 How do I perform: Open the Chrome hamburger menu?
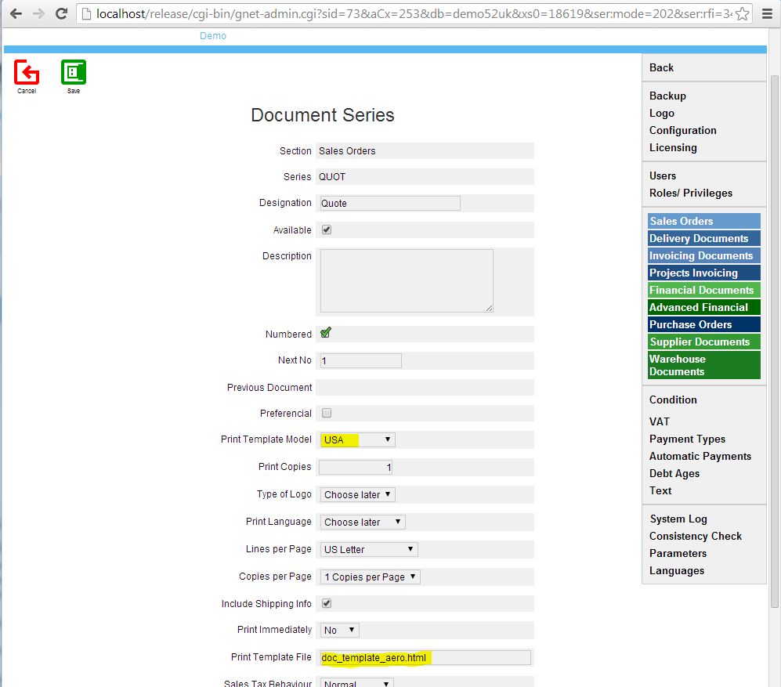(x=768, y=14)
